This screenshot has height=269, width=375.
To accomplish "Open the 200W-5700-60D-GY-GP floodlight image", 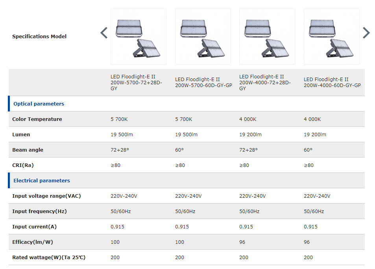I will tap(203, 37).
